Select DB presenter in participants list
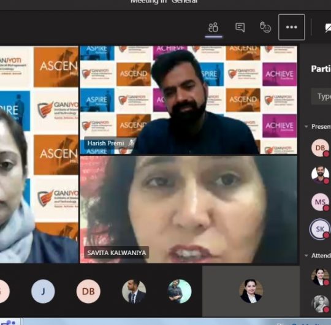Viewport: 331px width, 325px height. pyautogui.click(x=320, y=148)
